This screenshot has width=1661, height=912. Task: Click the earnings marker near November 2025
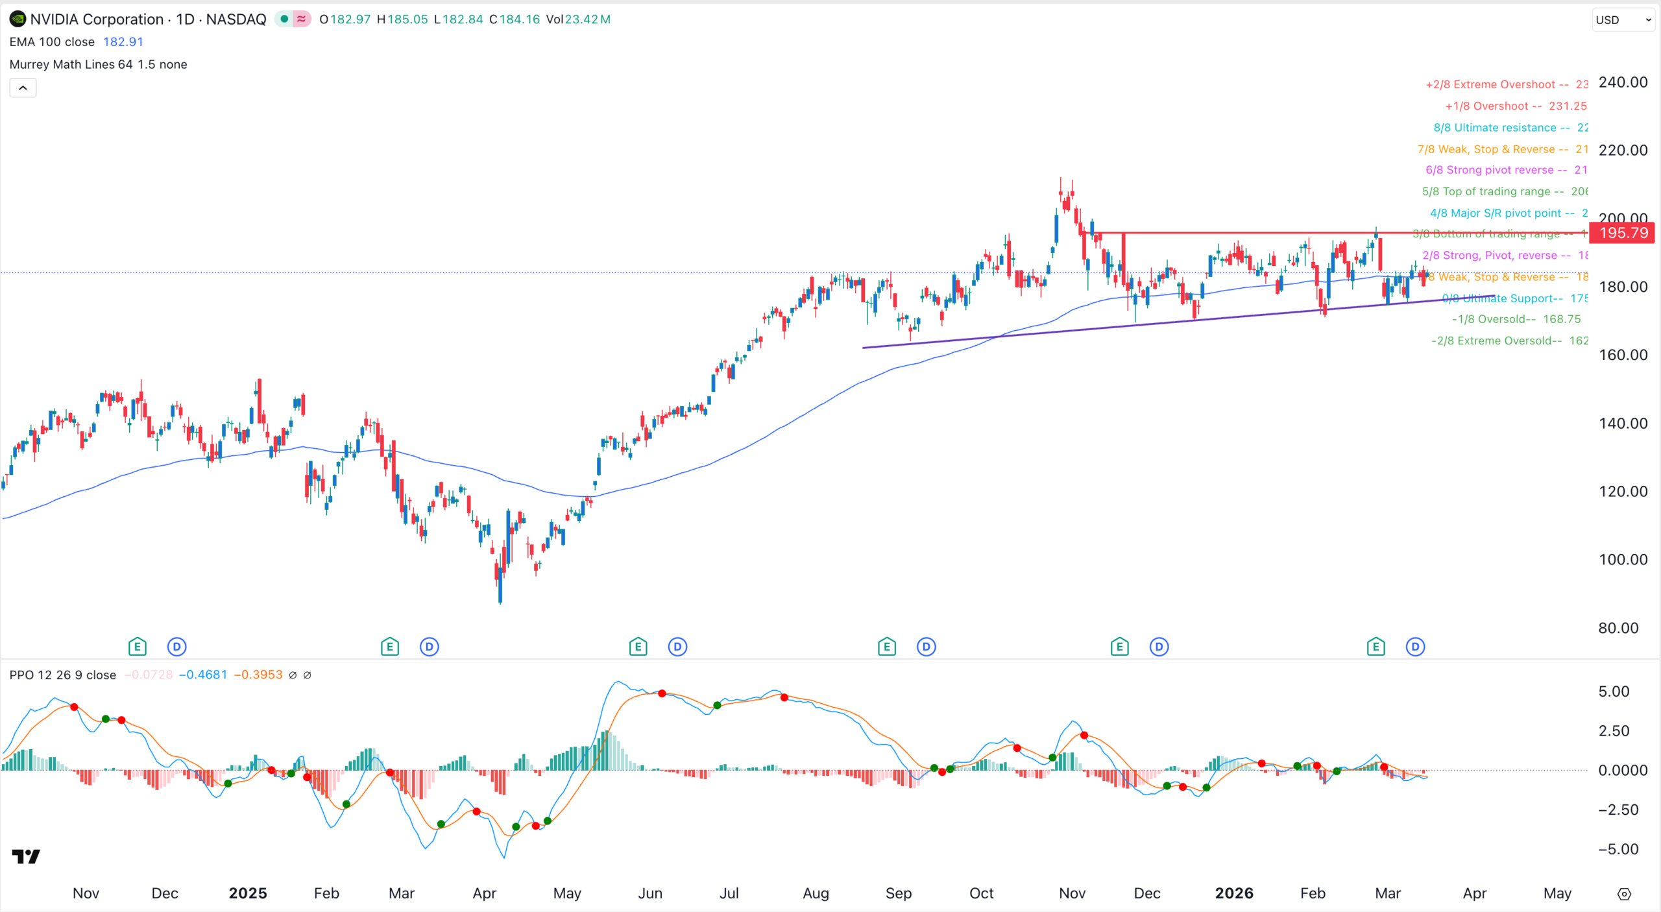coord(1120,647)
